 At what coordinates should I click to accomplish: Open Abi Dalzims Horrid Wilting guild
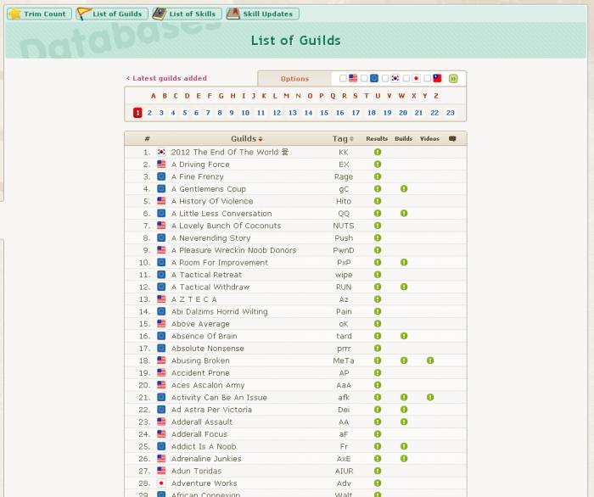click(219, 311)
